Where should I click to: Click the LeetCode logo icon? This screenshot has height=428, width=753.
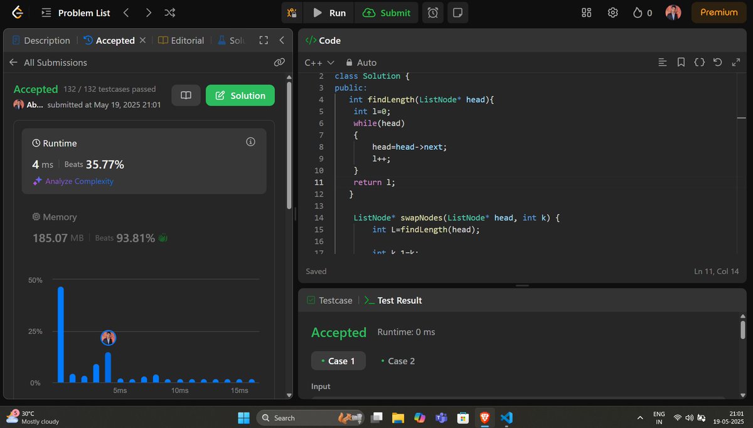(x=18, y=13)
